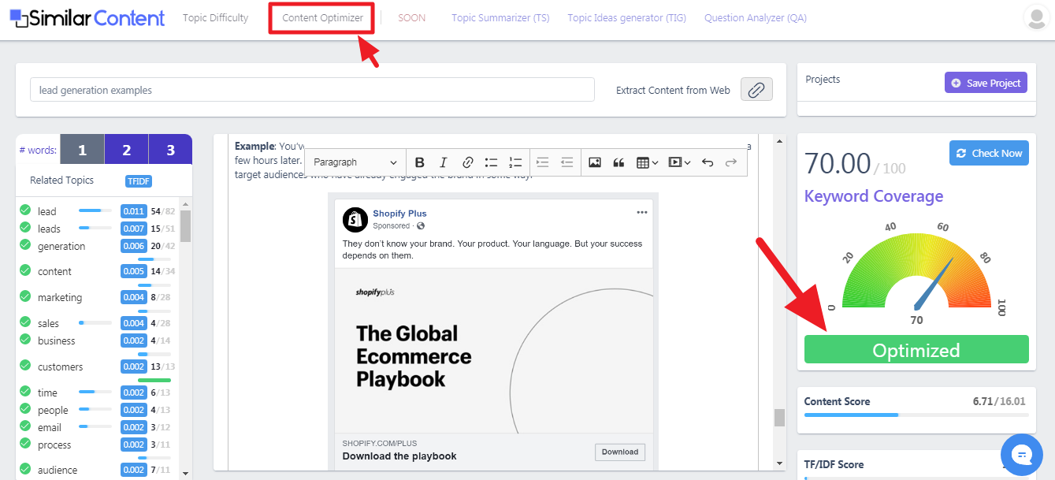Open the Topic Difficulty tab
1055x480 pixels.
tap(215, 17)
